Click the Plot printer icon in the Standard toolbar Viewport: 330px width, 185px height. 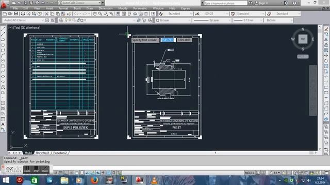pyautogui.click(x=23, y=14)
